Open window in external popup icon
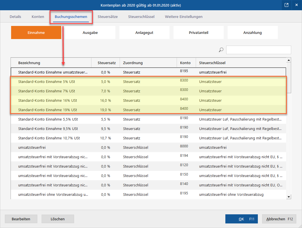The height and width of the screenshot is (228, 302). [286, 5]
